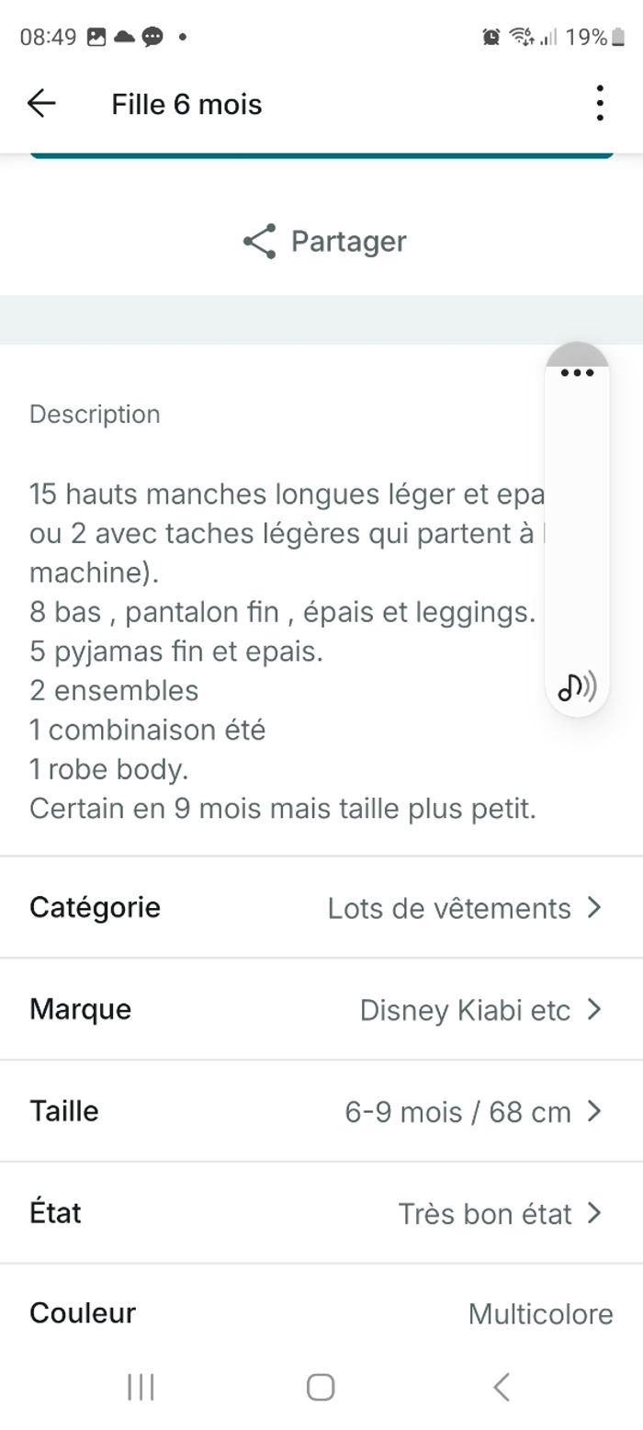Open the three-dot overflow menu

click(600, 103)
